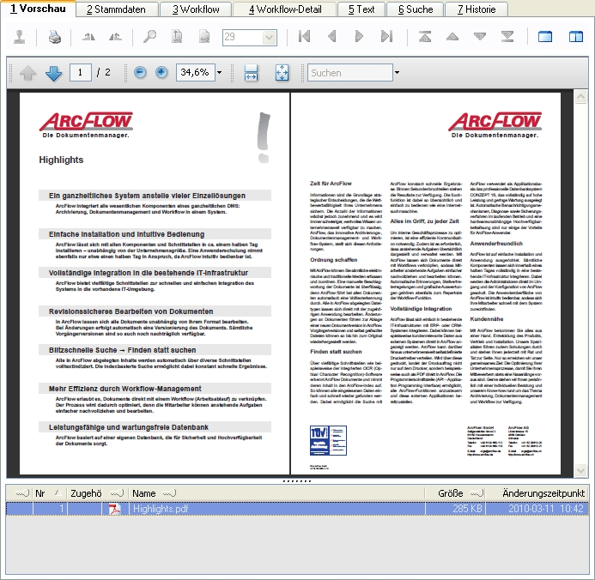Click PDF previous page gray up arrow
The width and height of the screenshot is (595, 580).
pyautogui.click(x=27, y=73)
